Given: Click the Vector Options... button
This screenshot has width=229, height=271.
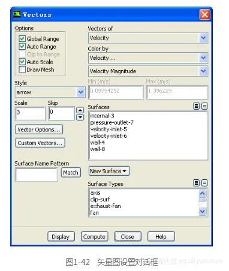Looking at the screenshot, I should (x=39, y=130).
